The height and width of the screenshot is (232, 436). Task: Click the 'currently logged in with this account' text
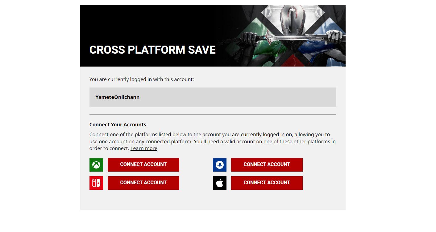[142, 79]
